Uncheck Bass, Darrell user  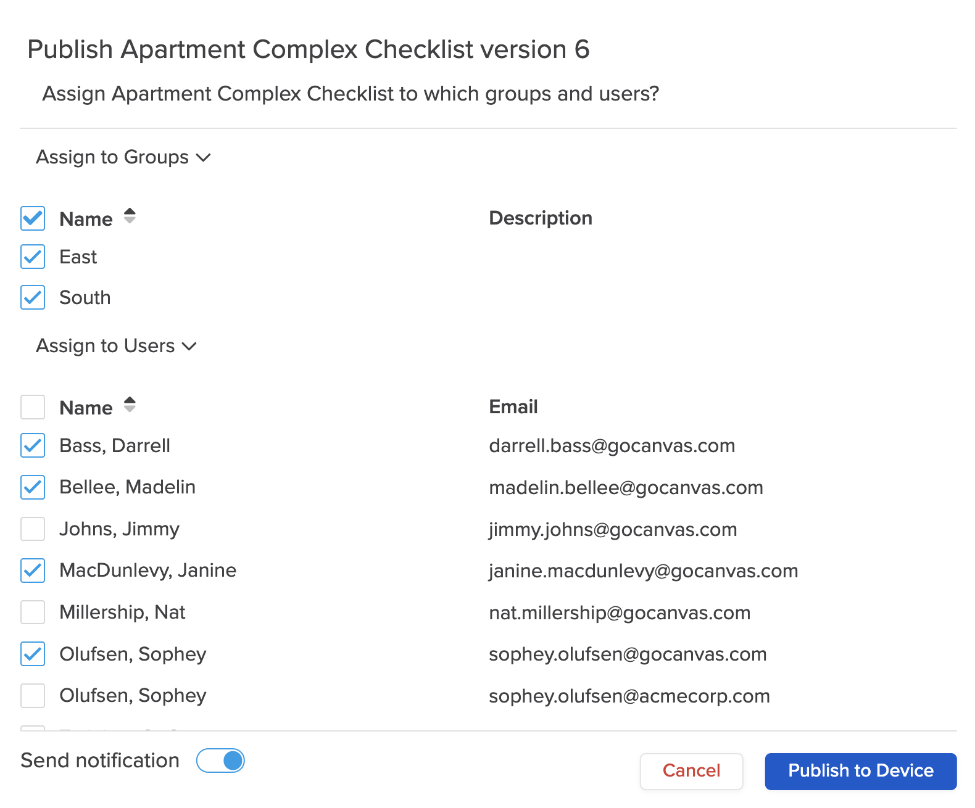pos(33,445)
